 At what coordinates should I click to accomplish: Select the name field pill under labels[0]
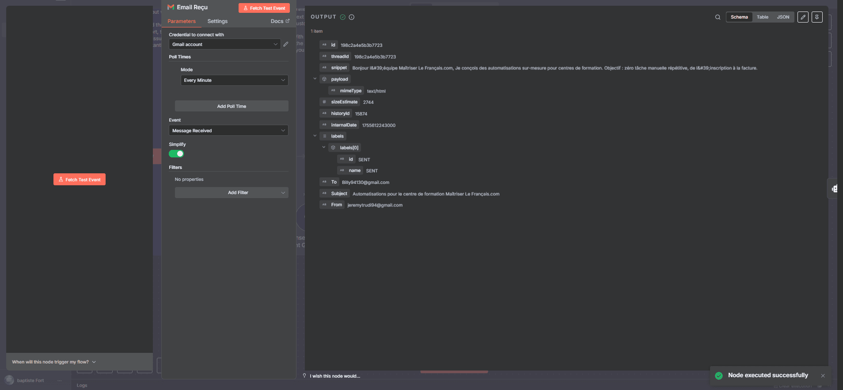coord(350,171)
